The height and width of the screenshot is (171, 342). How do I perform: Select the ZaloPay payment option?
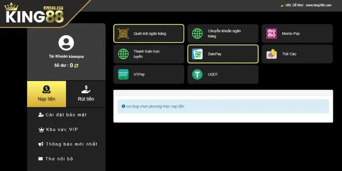point(223,54)
